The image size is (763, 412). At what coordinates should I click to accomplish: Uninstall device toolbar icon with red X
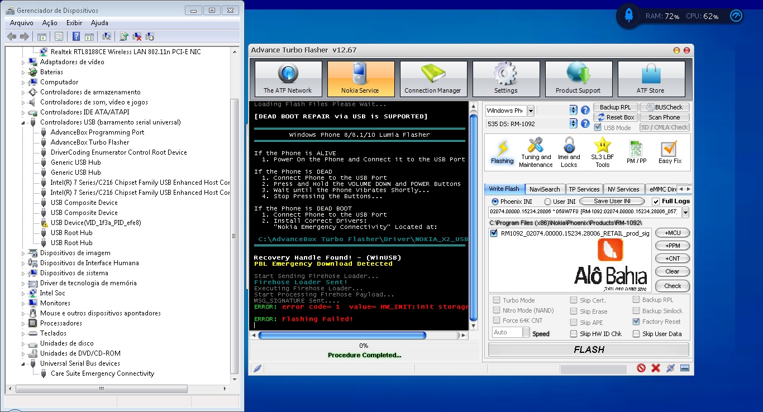137,37
